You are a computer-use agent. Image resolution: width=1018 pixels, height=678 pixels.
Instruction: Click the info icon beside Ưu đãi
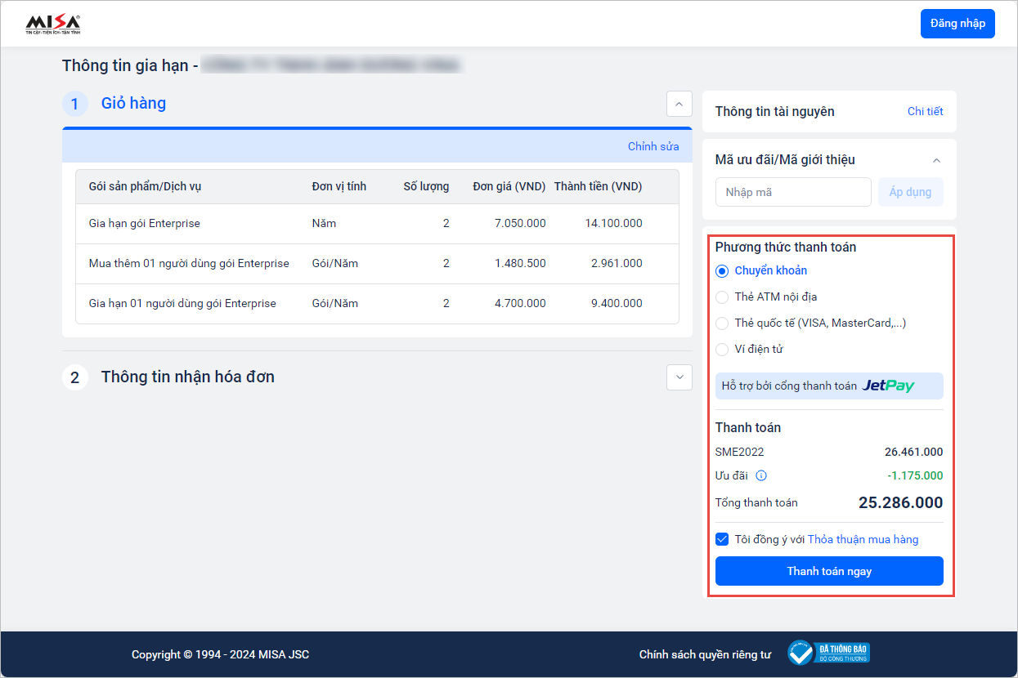coord(761,475)
